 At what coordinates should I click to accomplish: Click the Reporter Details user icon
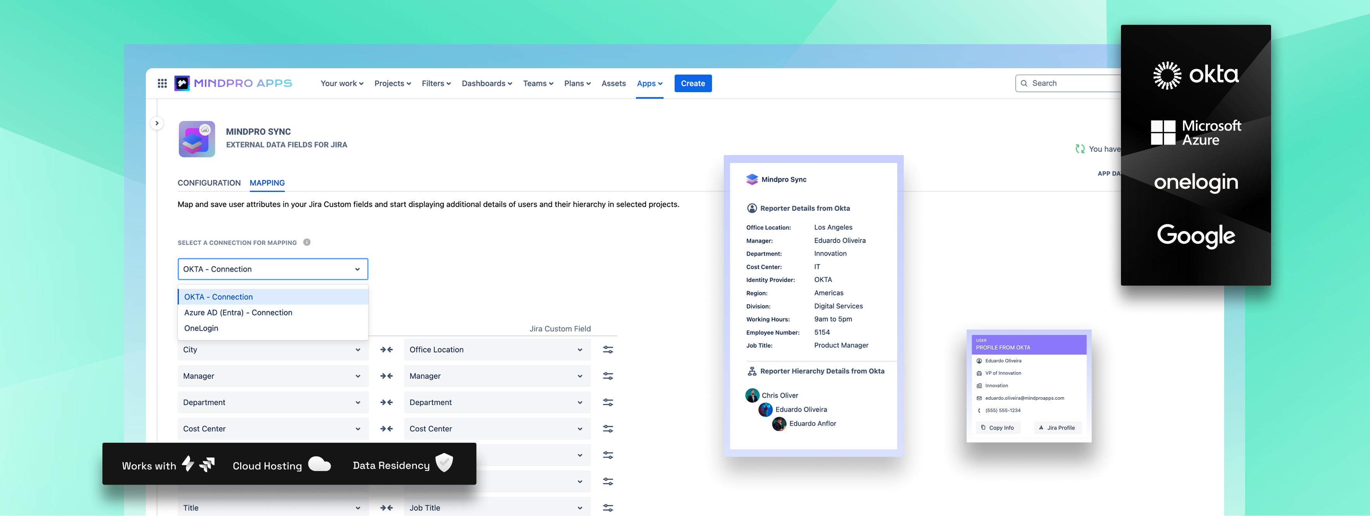coord(752,208)
